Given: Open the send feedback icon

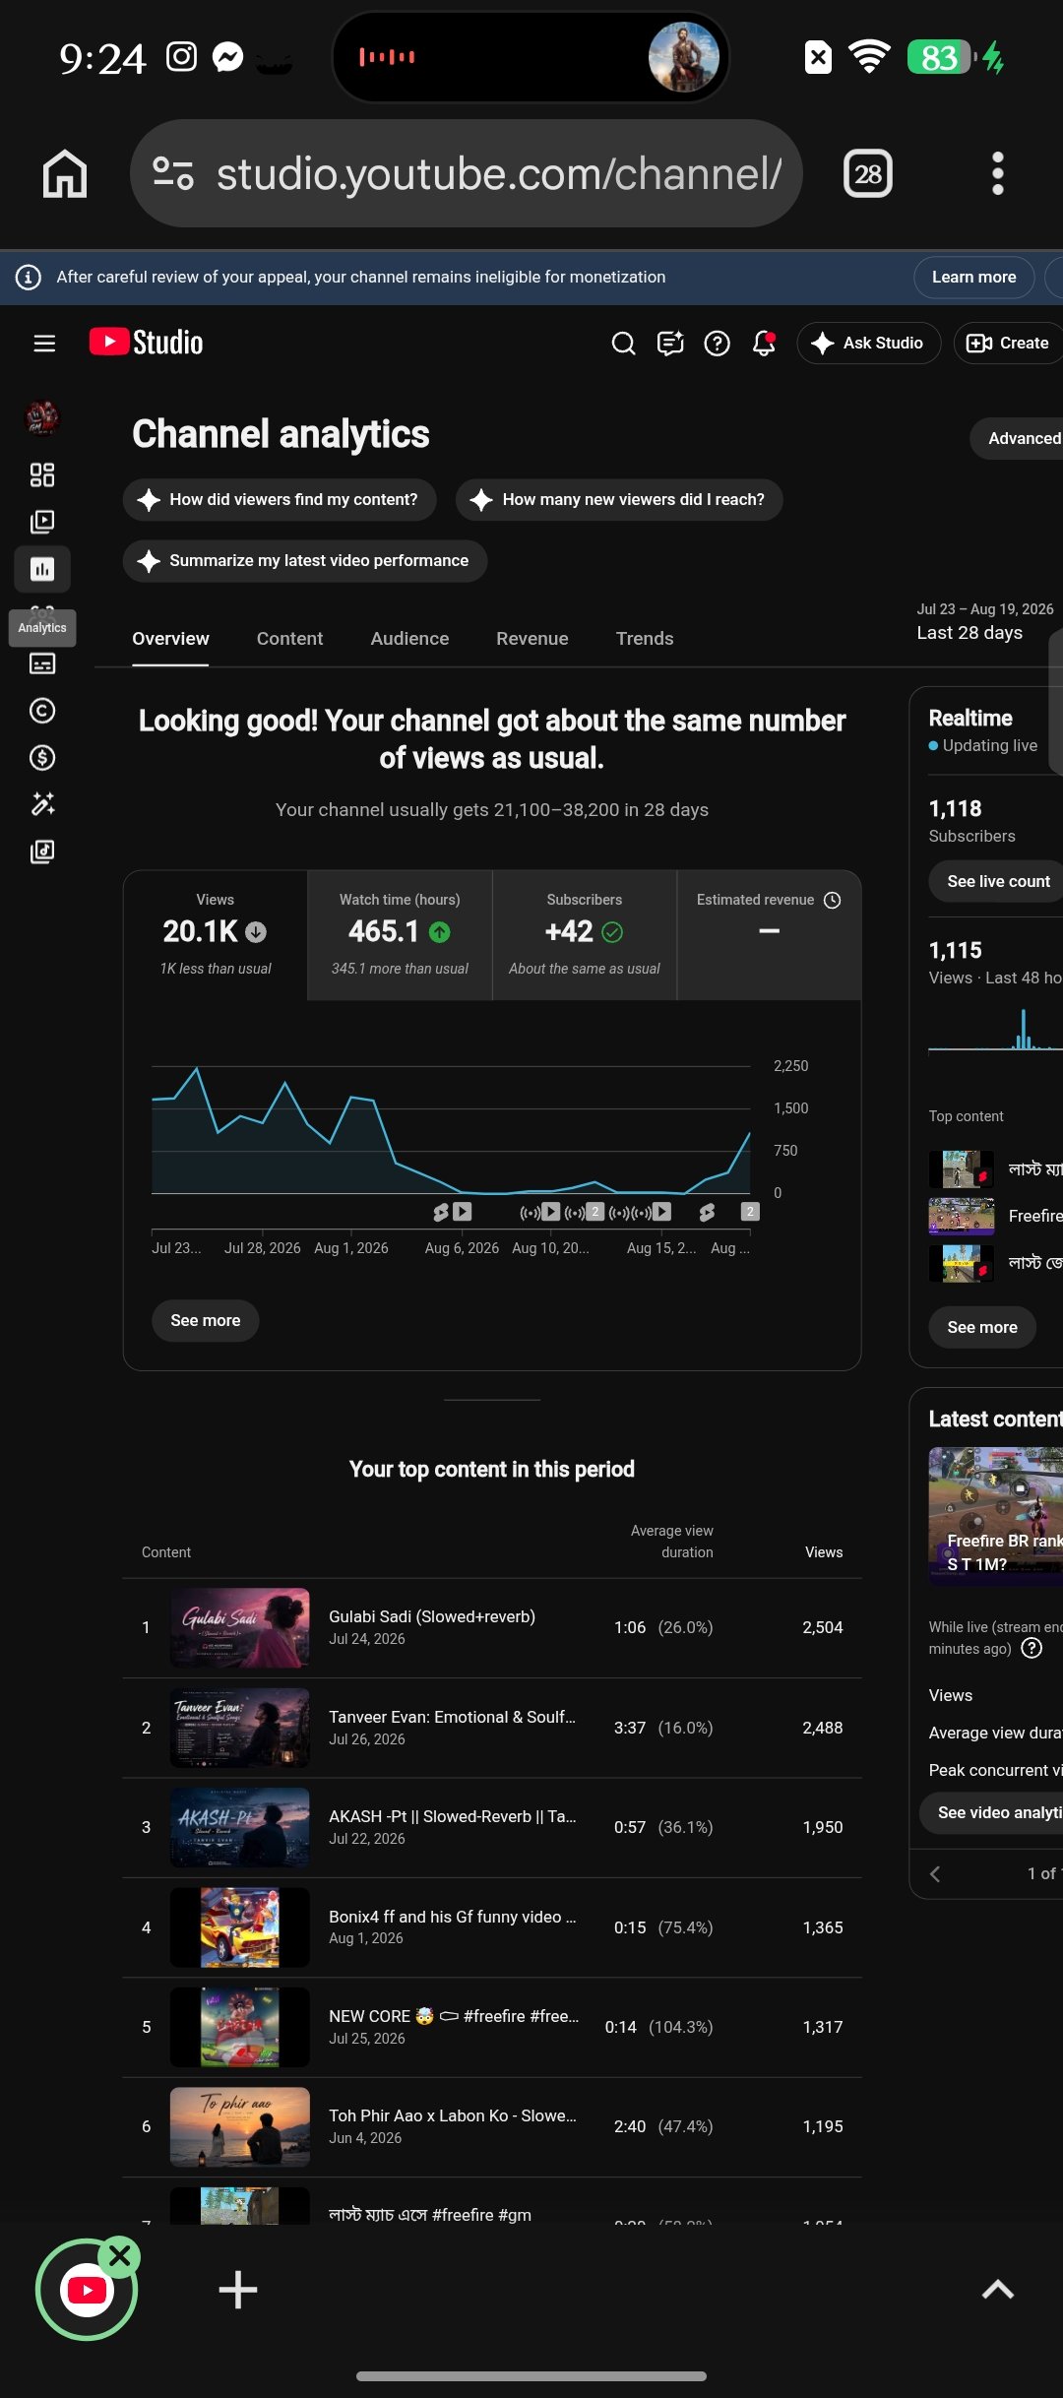Looking at the screenshot, I should coord(670,343).
